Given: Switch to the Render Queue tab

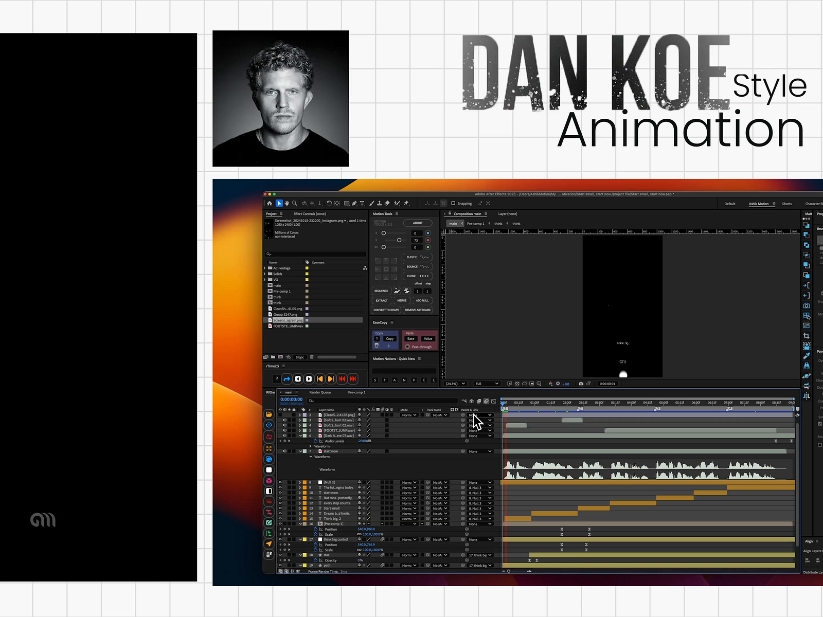Looking at the screenshot, I should [320, 392].
